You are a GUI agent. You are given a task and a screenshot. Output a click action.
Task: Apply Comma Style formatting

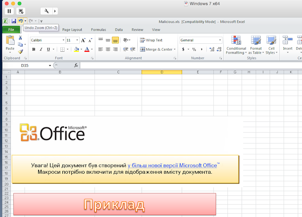201,49
